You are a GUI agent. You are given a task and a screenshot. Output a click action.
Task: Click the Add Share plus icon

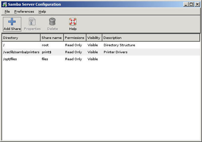(x=12, y=22)
